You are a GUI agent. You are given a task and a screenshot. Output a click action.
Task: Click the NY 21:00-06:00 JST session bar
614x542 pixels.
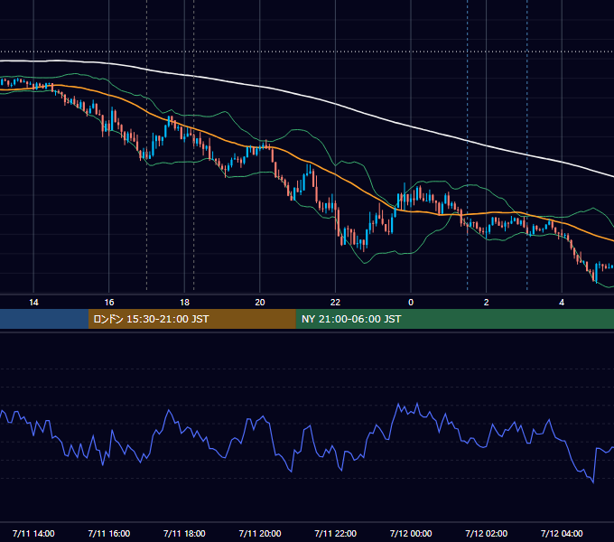pyautogui.click(x=454, y=319)
